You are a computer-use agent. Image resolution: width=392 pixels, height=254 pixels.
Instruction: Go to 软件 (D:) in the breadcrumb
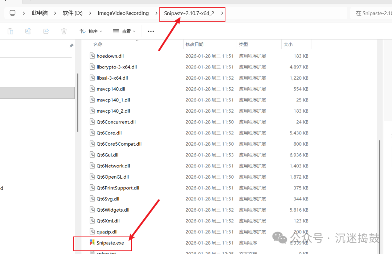tap(73, 13)
